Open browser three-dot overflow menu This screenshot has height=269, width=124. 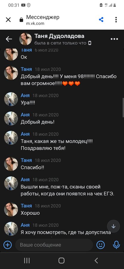click(x=116, y=19)
